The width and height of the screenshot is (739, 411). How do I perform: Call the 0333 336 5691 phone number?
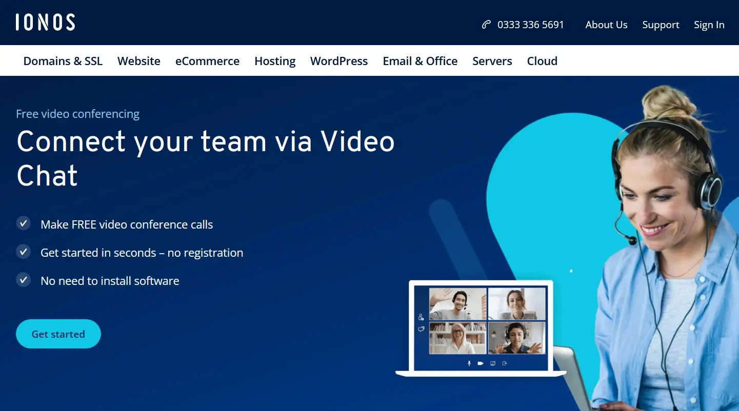(531, 24)
